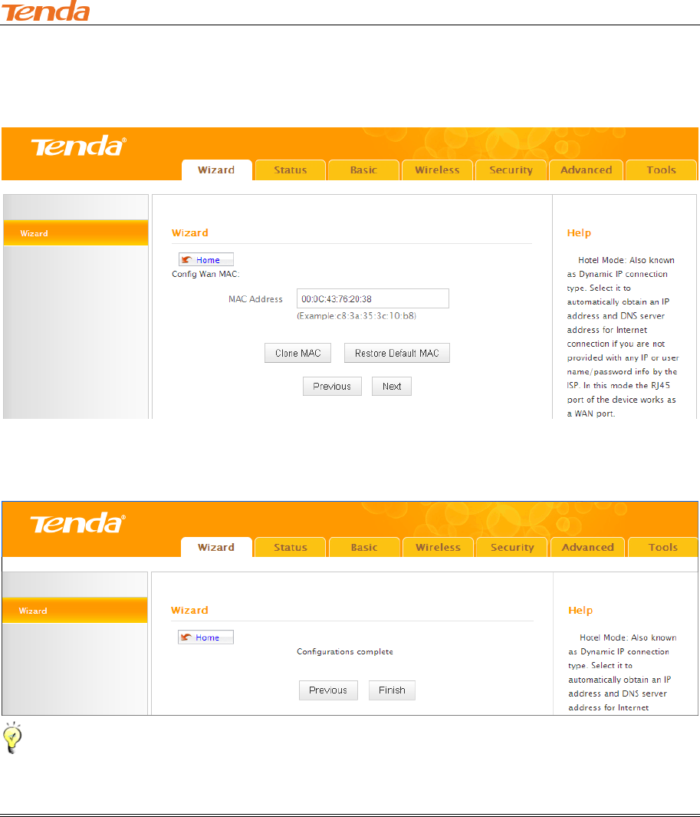The image size is (700, 817).
Task: Click 'a WAN port.' help text line
Action: point(591,413)
